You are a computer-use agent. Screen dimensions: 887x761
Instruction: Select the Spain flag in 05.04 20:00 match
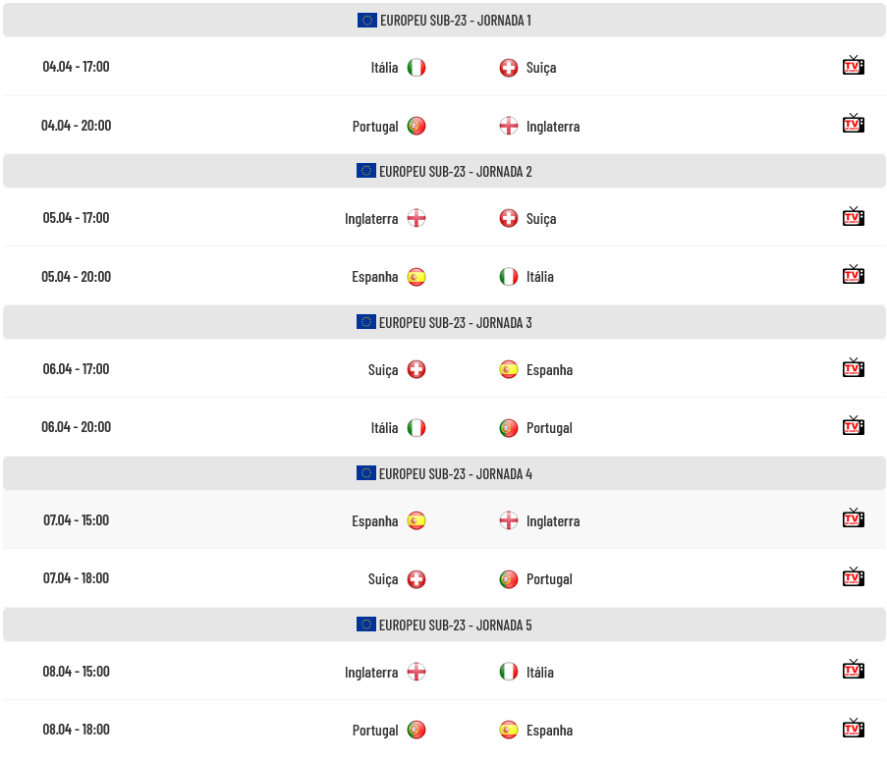coord(416,277)
